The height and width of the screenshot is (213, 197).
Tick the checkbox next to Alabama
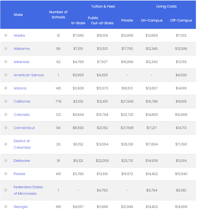tap(6, 48)
